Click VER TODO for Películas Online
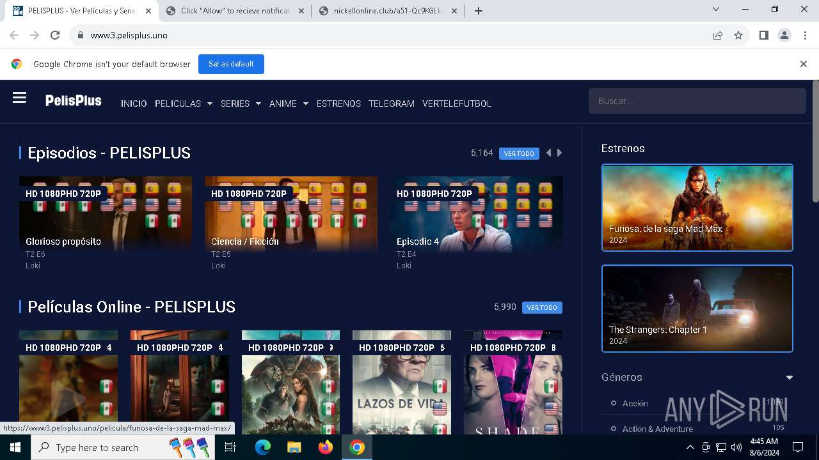 542,307
